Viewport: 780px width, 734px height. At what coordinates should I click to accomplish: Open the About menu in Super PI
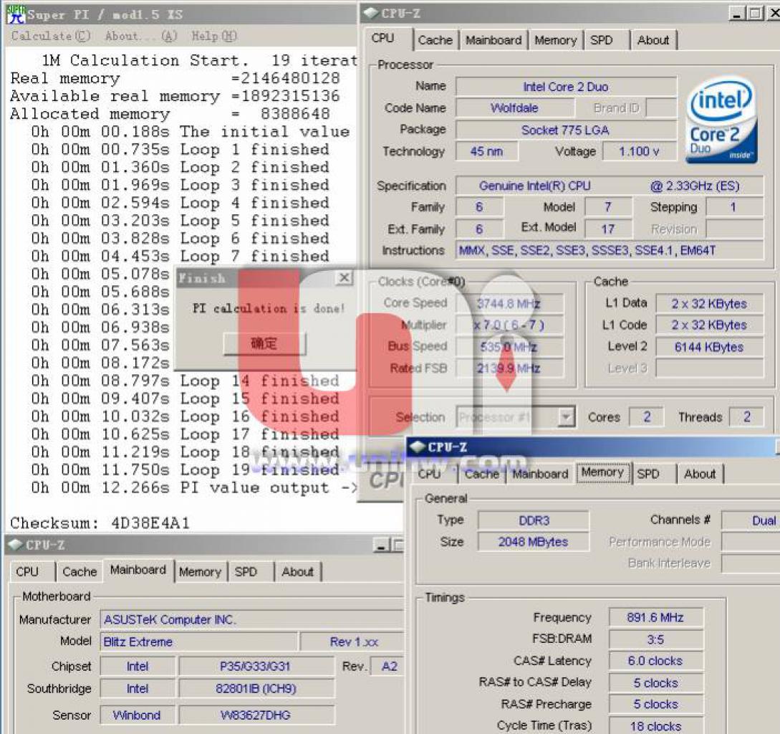(x=141, y=36)
